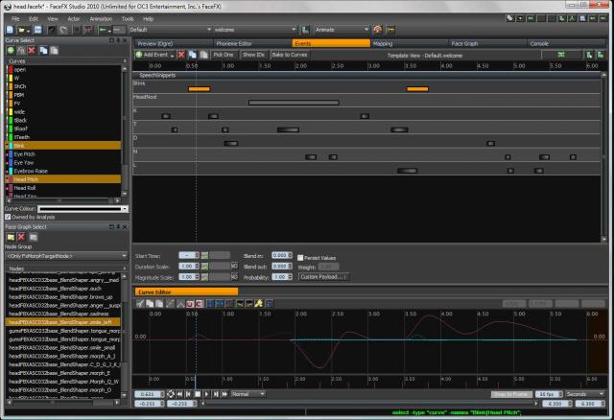Open the Curve Colour dropdown
Screen dimensions: 614x420
(125, 209)
